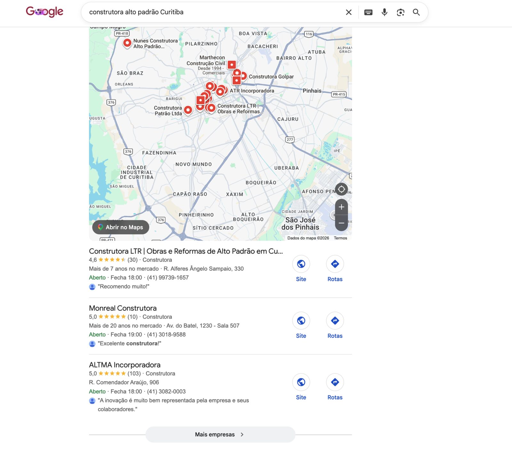Click Monreal phone number (41) 3018-9588

point(166,335)
